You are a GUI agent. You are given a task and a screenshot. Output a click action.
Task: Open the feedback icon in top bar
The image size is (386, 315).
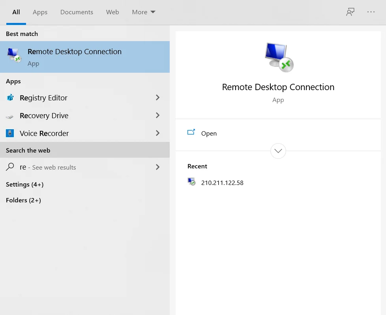pos(350,12)
